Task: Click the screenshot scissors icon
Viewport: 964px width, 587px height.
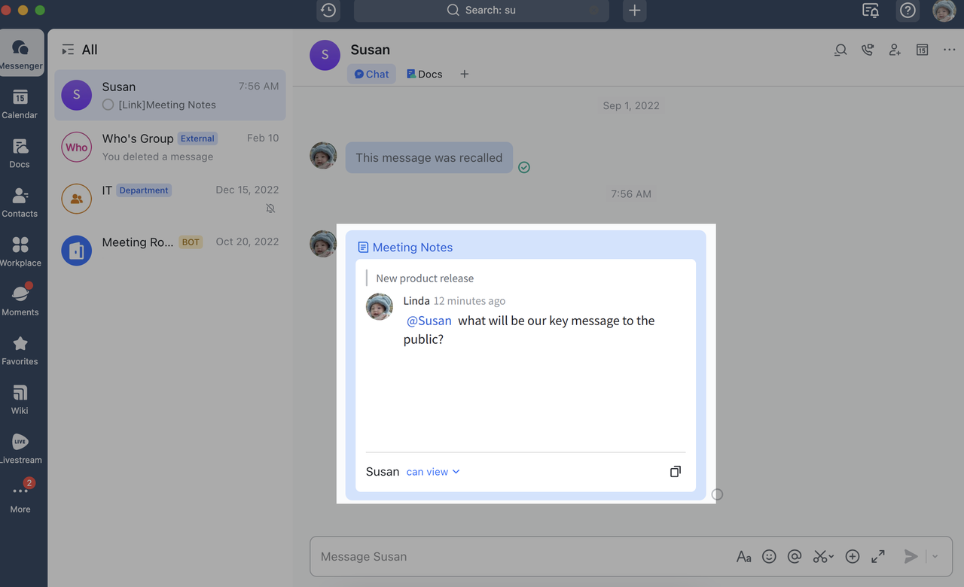Action: pos(820,556)
